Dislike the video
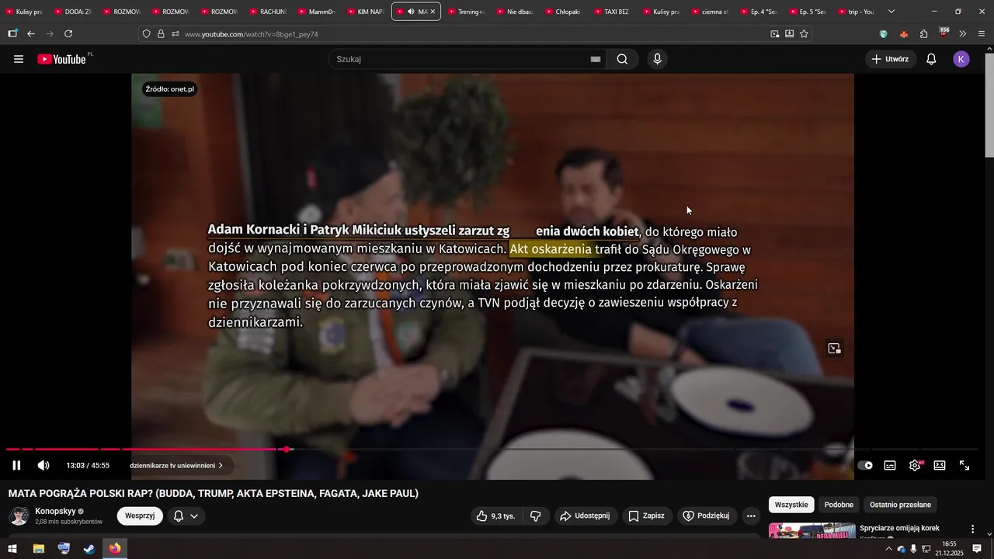 (x=535, y=516)
